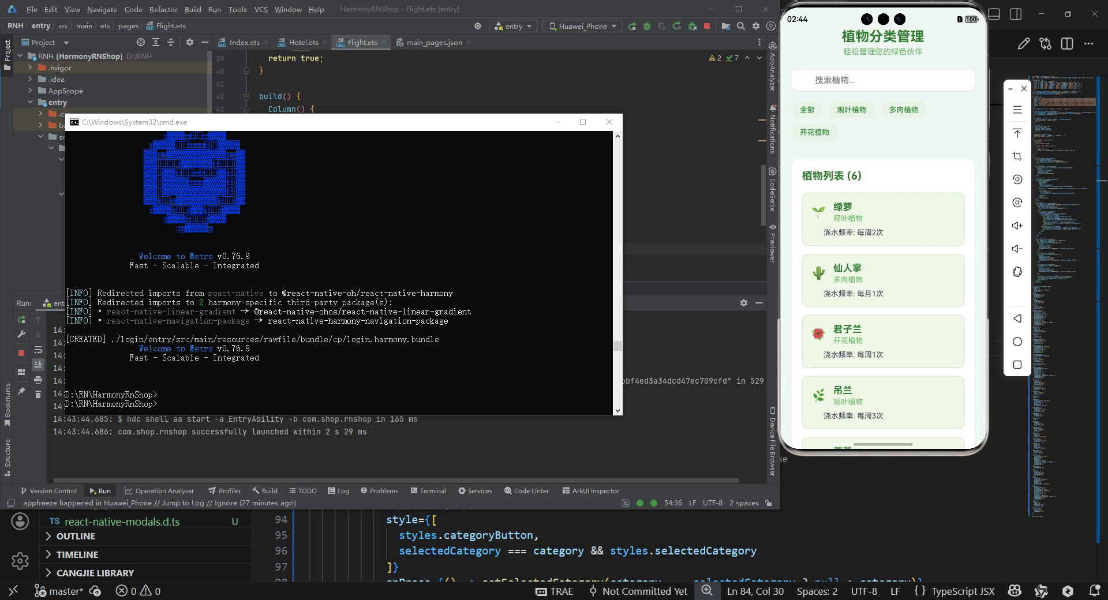Print Run console output with the printer icon

click(38, 380)
